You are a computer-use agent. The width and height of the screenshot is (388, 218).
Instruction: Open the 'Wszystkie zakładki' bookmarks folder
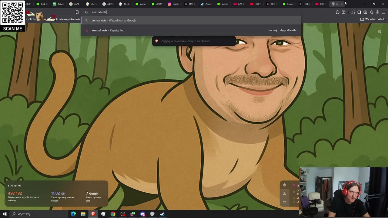[373, 19]
